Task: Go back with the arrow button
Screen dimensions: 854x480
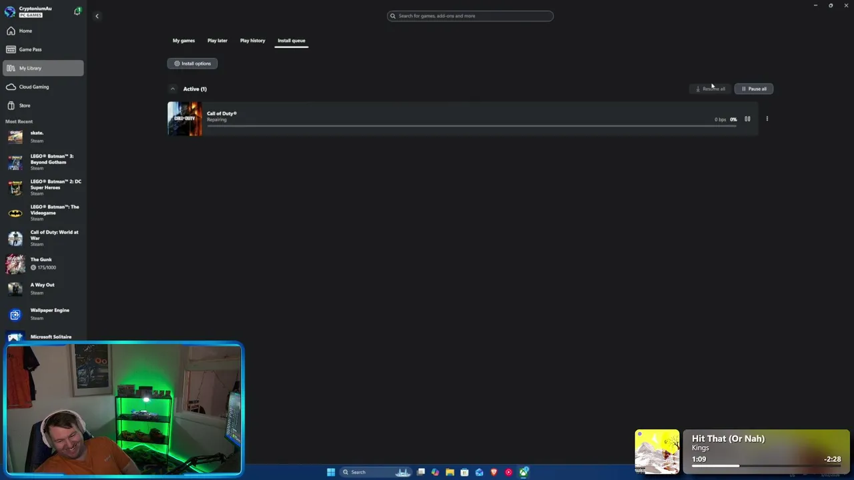Action: [x=97, y=16]
